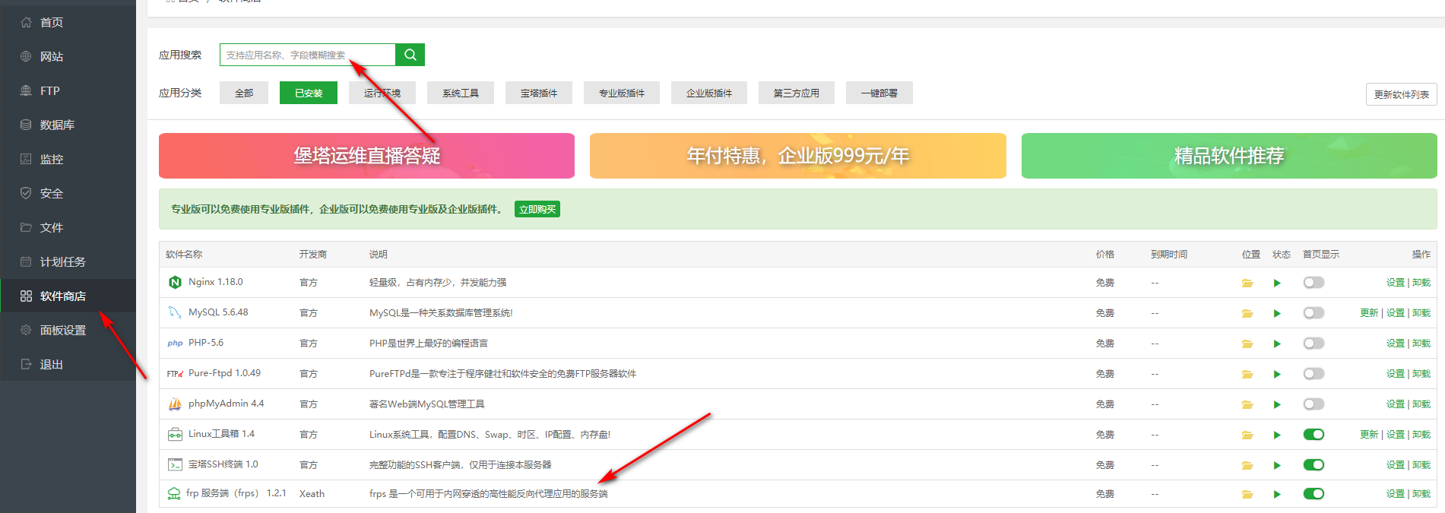The width and height of the screenshot is (1445, 513).
Task: Click 退出 in the sidebar
Action: tap(68, 364)
